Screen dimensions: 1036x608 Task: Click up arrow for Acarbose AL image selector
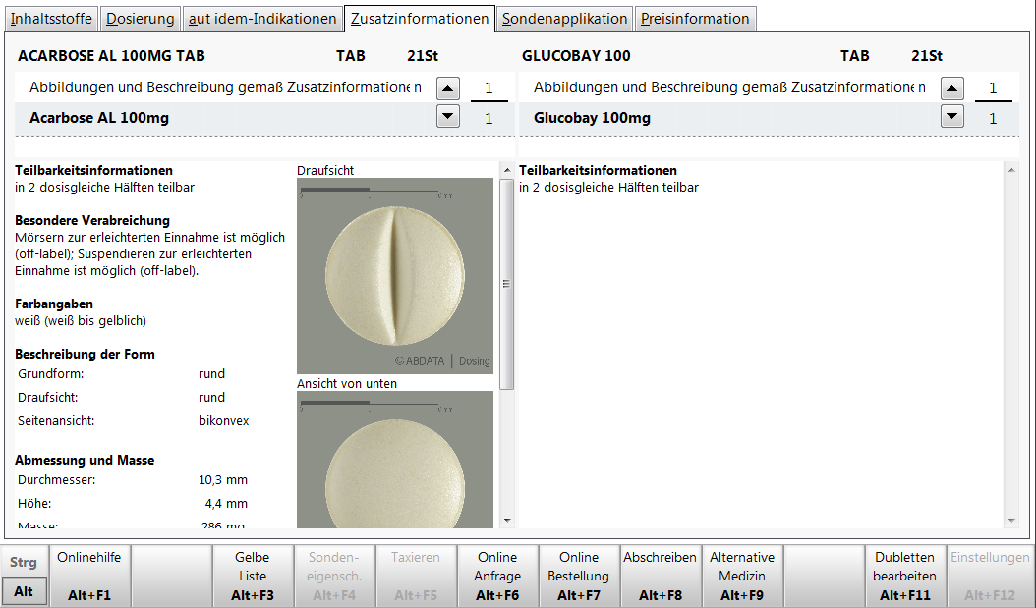[x=448, y=87]
